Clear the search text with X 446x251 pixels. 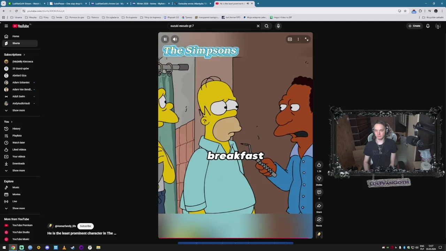click(258, 26)
